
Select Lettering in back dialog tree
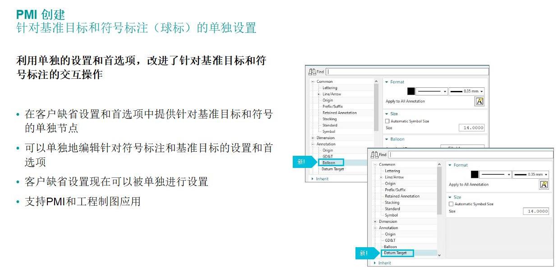pyautogui.click(x=330, y=88)
